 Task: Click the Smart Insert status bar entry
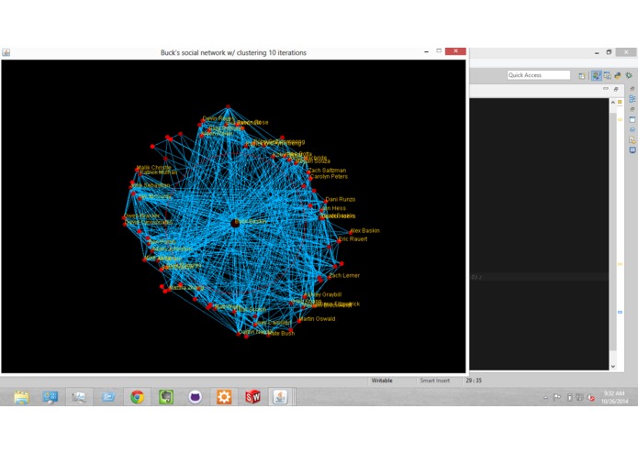[434, 381]
